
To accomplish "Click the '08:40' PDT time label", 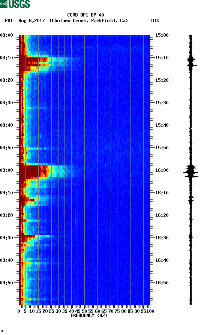I will pyautogui.click(x=6, y=125).
